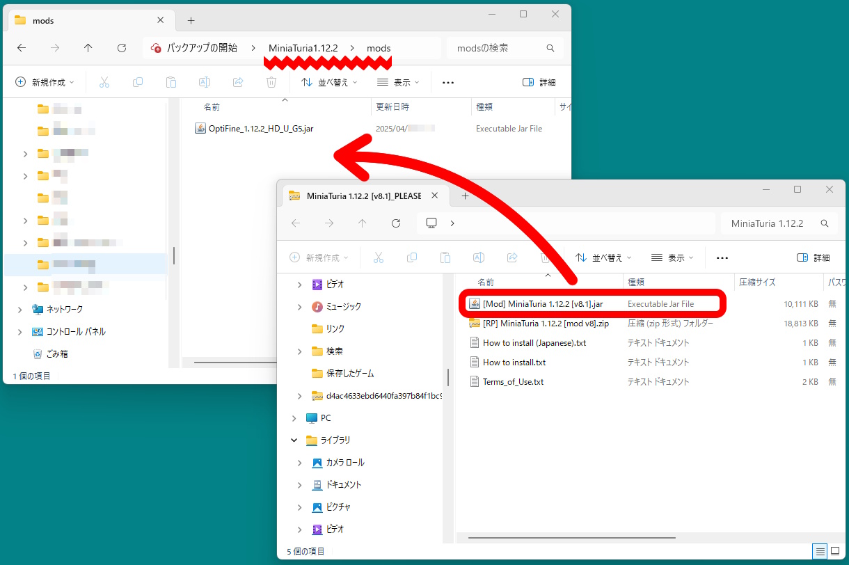Viewport: 849px width, 565px height.
Task: Add a new tab in the MiniaTuria window
Action: [x=465, y=196]
